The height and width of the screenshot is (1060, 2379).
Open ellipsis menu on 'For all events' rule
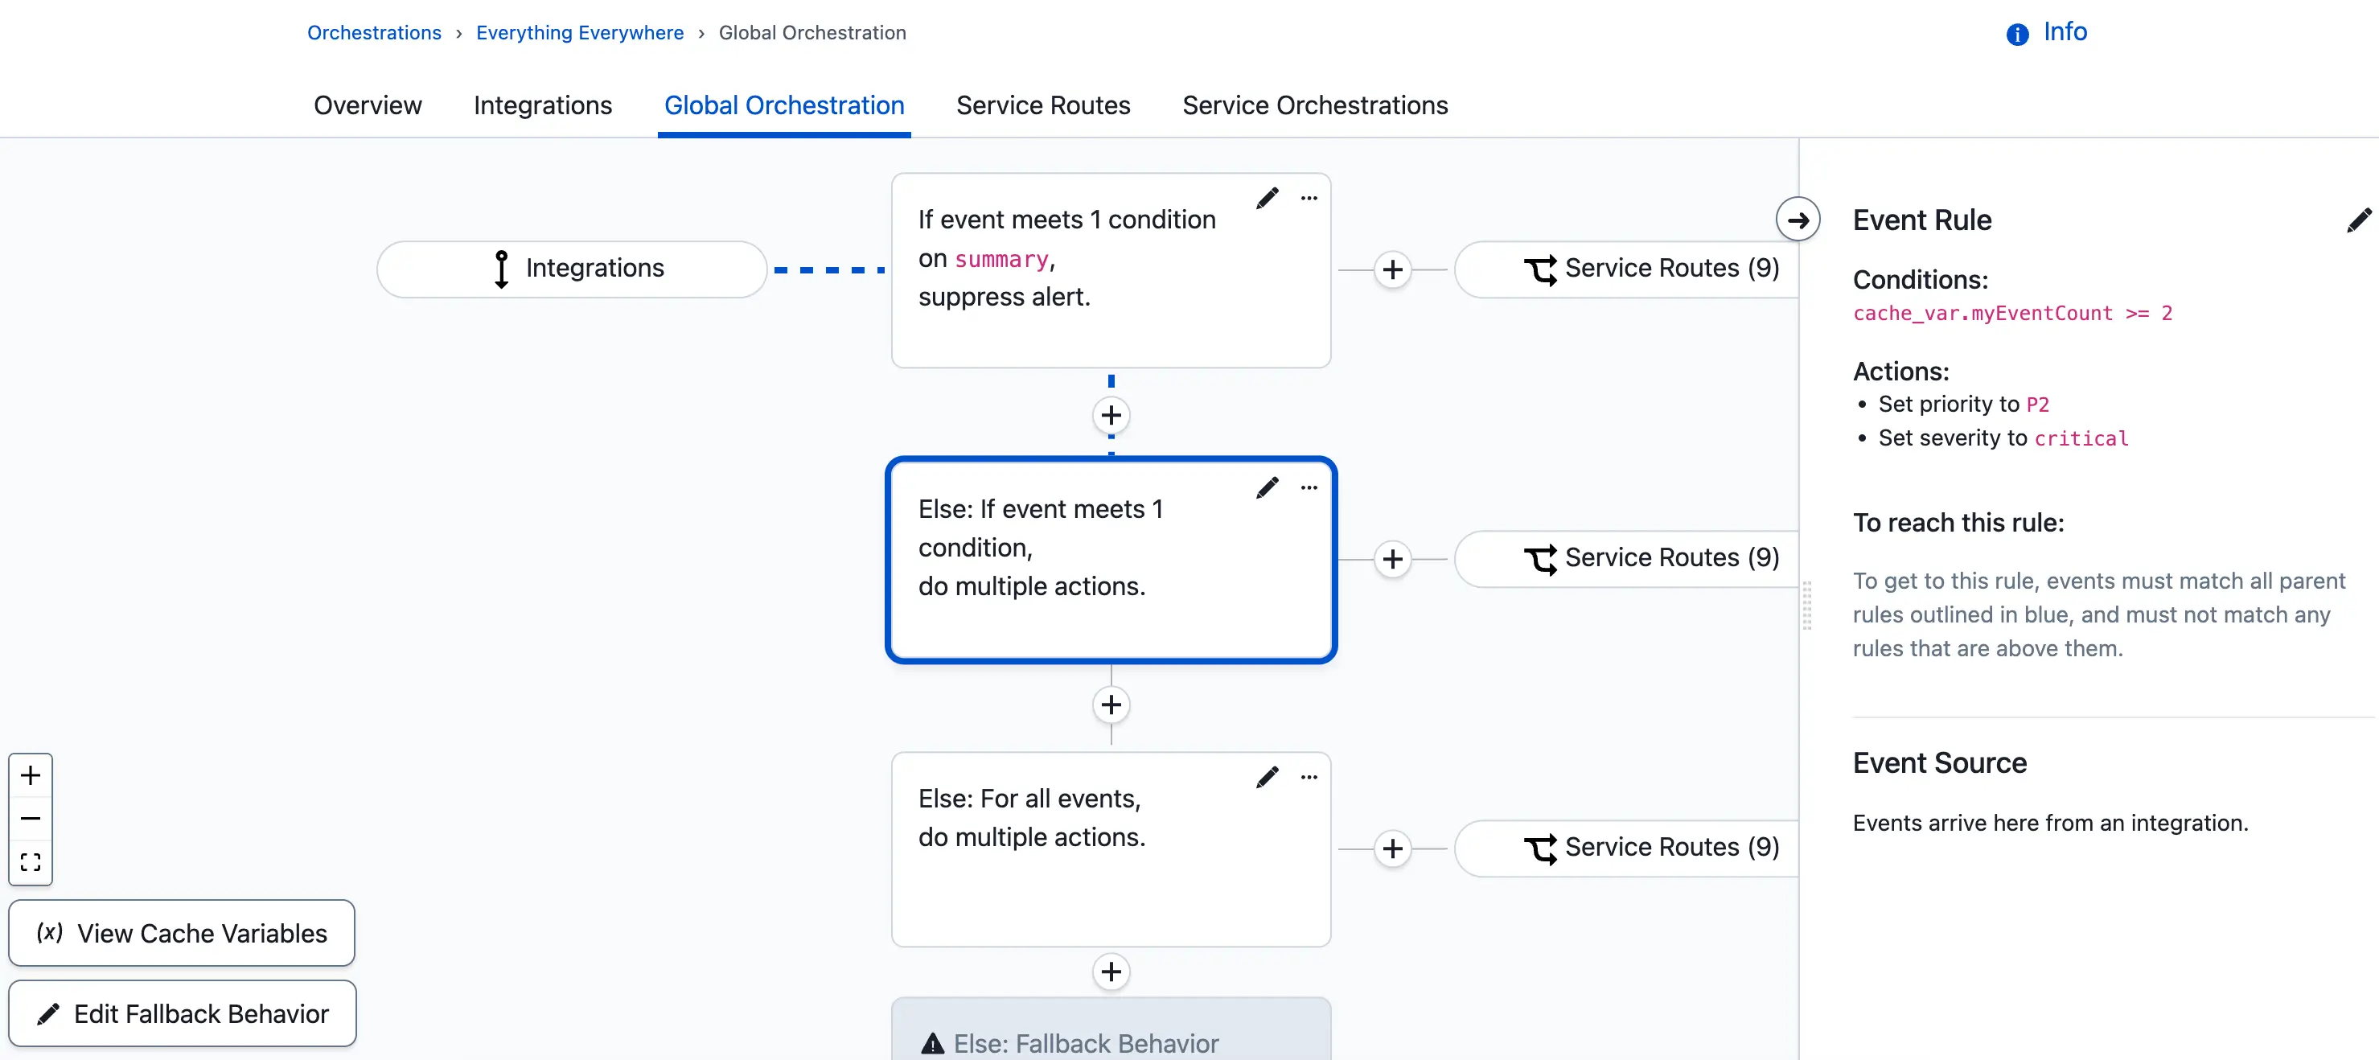[1309, 778]
